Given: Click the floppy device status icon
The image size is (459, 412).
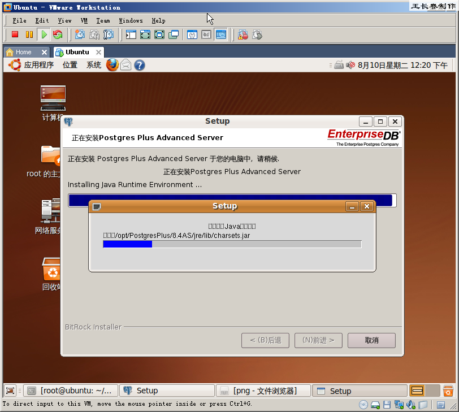Looking at the screenshot, I should (387, 405).
